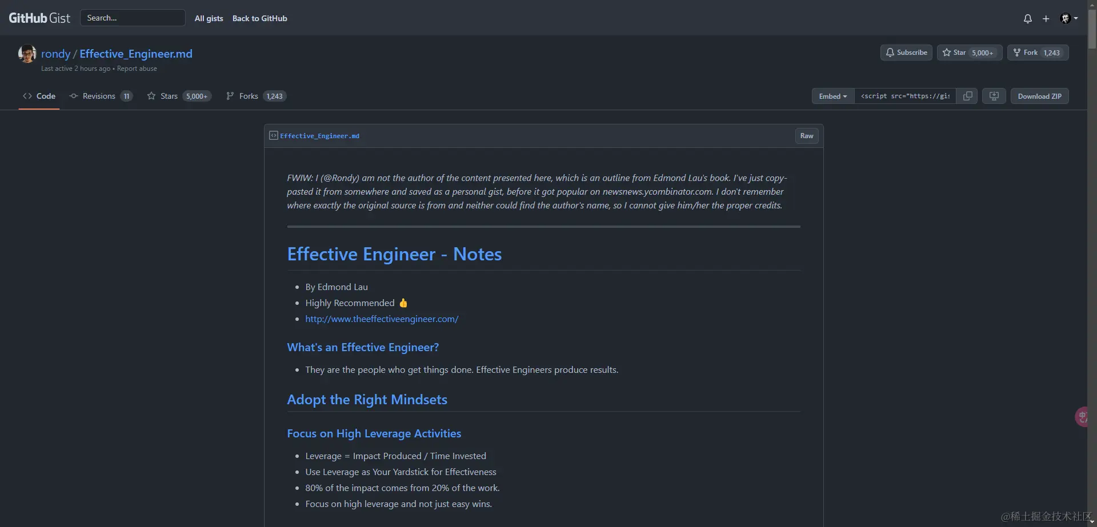Click the "Highly Recommended" bullet text

350,303
